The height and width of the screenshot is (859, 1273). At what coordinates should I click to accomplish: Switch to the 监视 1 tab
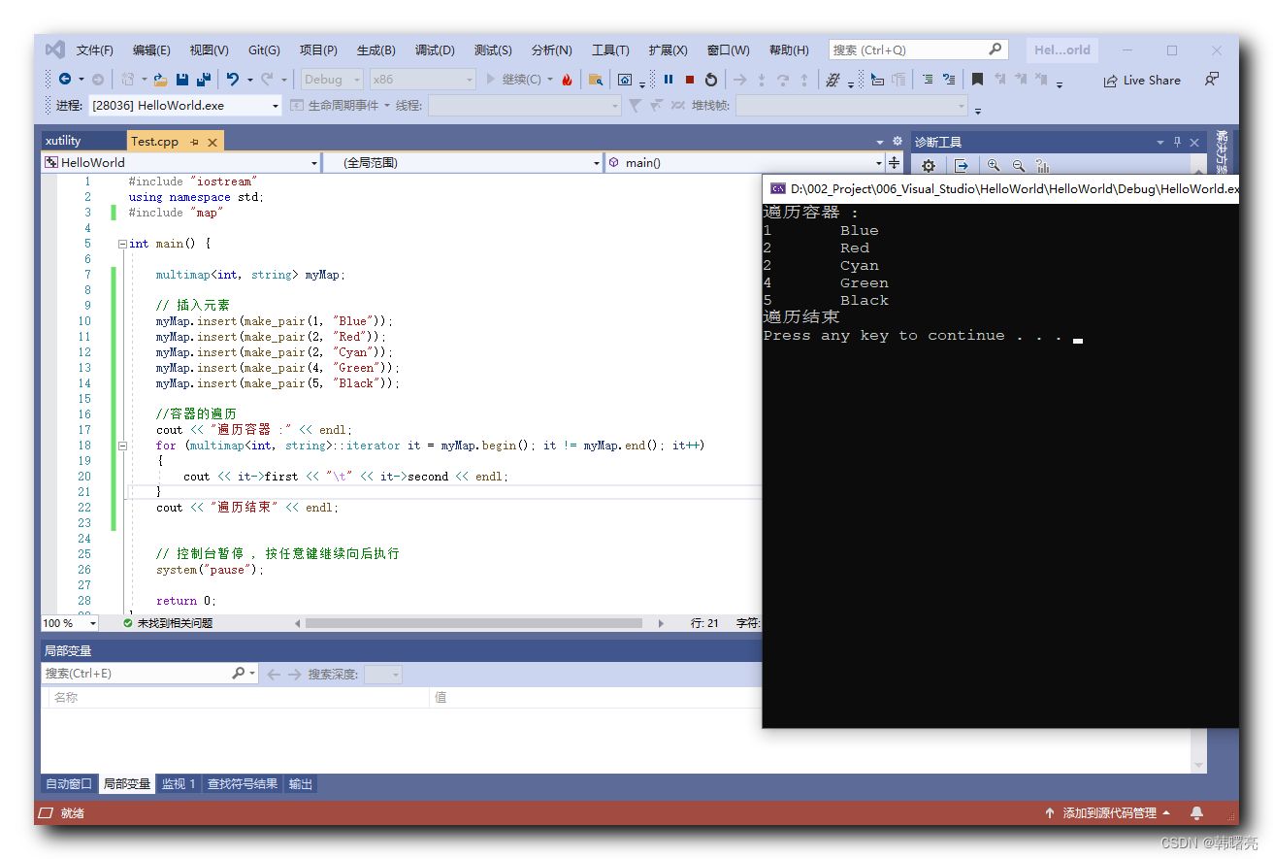(x=179, y=784)
